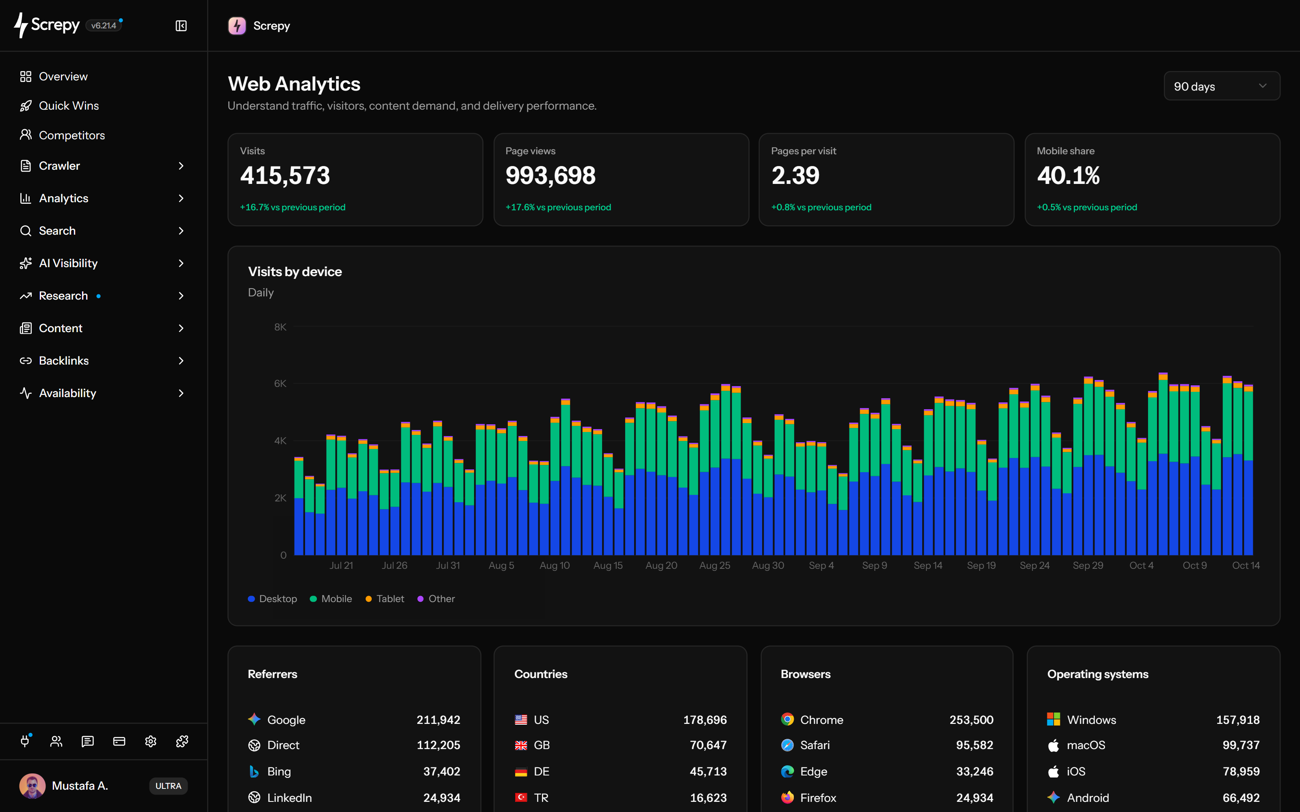Toggle the Mobile series in legend
1300x812 pixels.
coord(331,598)
